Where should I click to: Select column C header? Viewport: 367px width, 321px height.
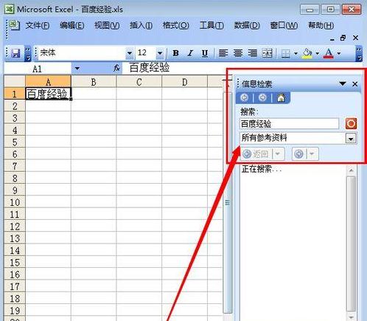(139, 81)
